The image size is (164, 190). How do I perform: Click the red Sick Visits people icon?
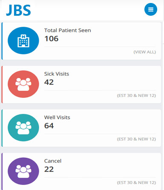point(23,84)
